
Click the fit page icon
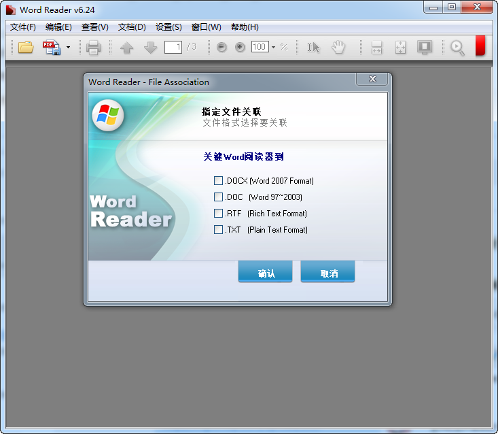[x=400, y=48]
